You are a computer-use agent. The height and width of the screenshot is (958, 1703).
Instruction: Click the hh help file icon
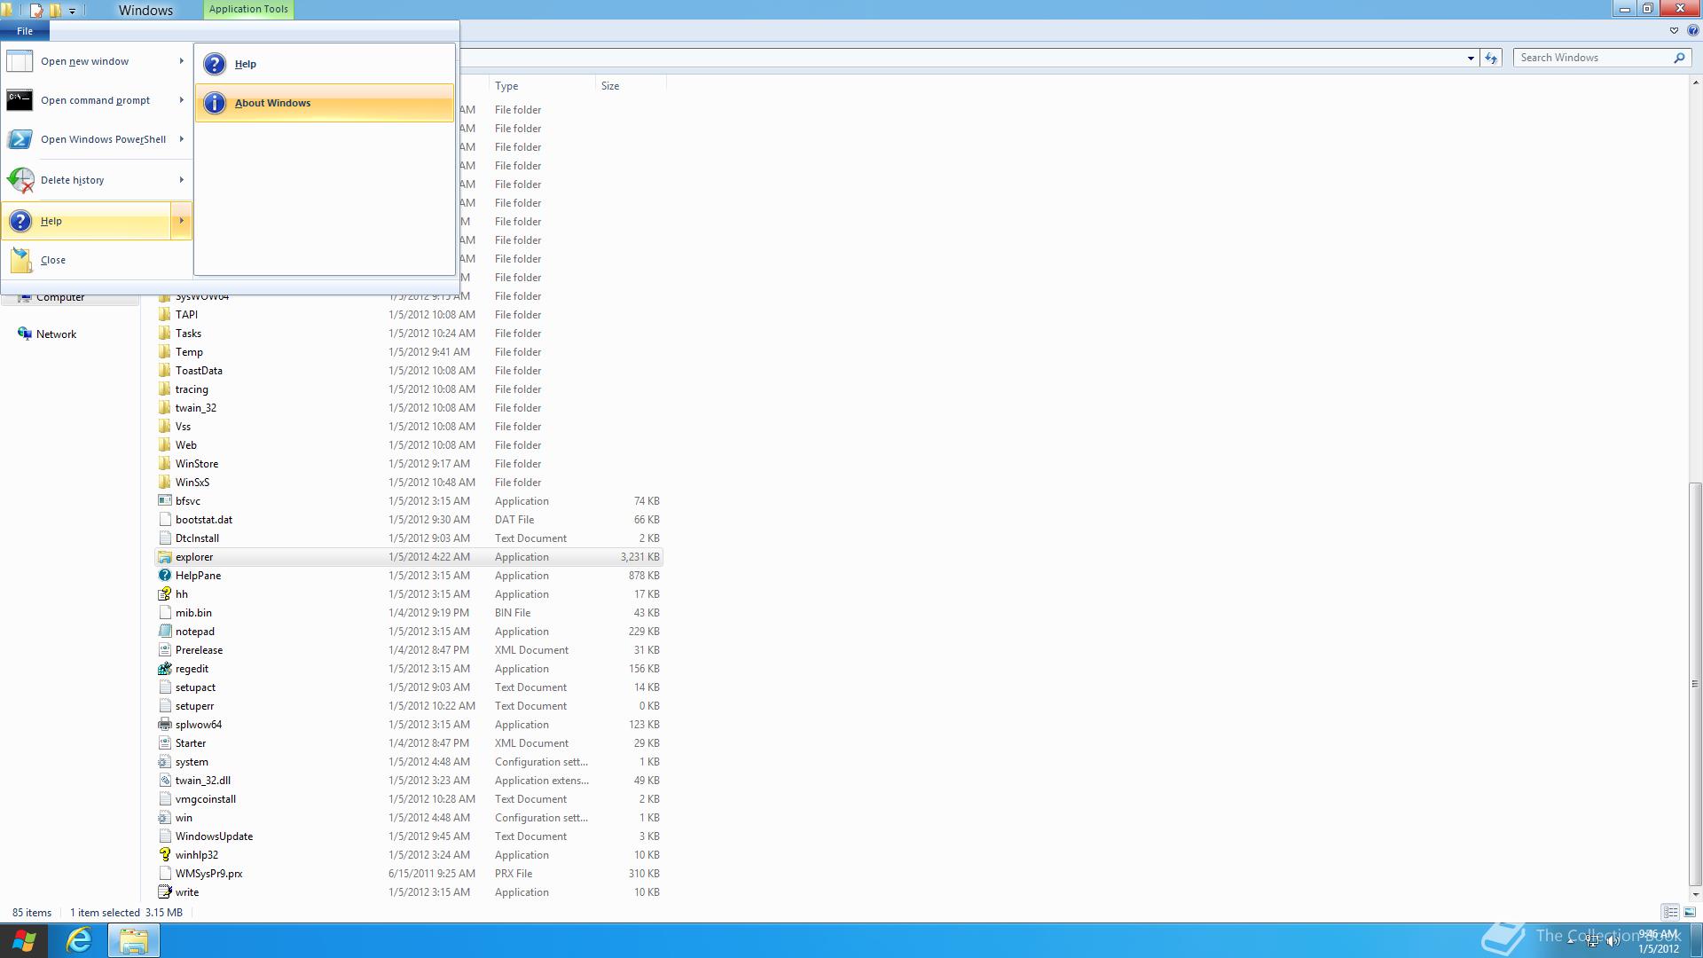coord(164,594)
